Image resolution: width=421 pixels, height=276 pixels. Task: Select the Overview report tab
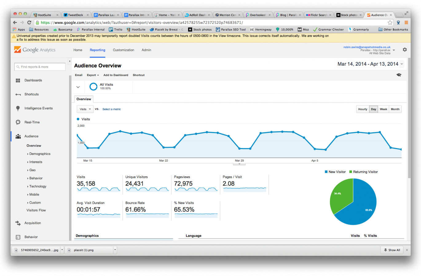84,99
